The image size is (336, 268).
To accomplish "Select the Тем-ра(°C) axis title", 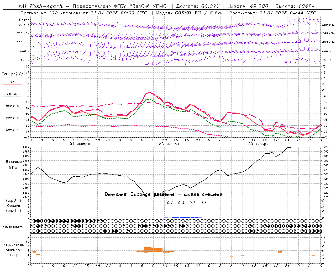I will [12, 74].
